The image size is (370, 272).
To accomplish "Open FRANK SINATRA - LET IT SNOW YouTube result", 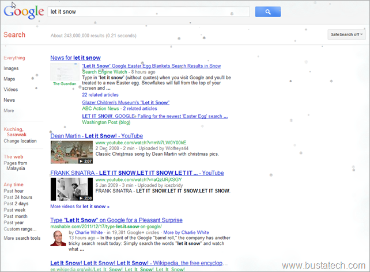I will 137,173.
